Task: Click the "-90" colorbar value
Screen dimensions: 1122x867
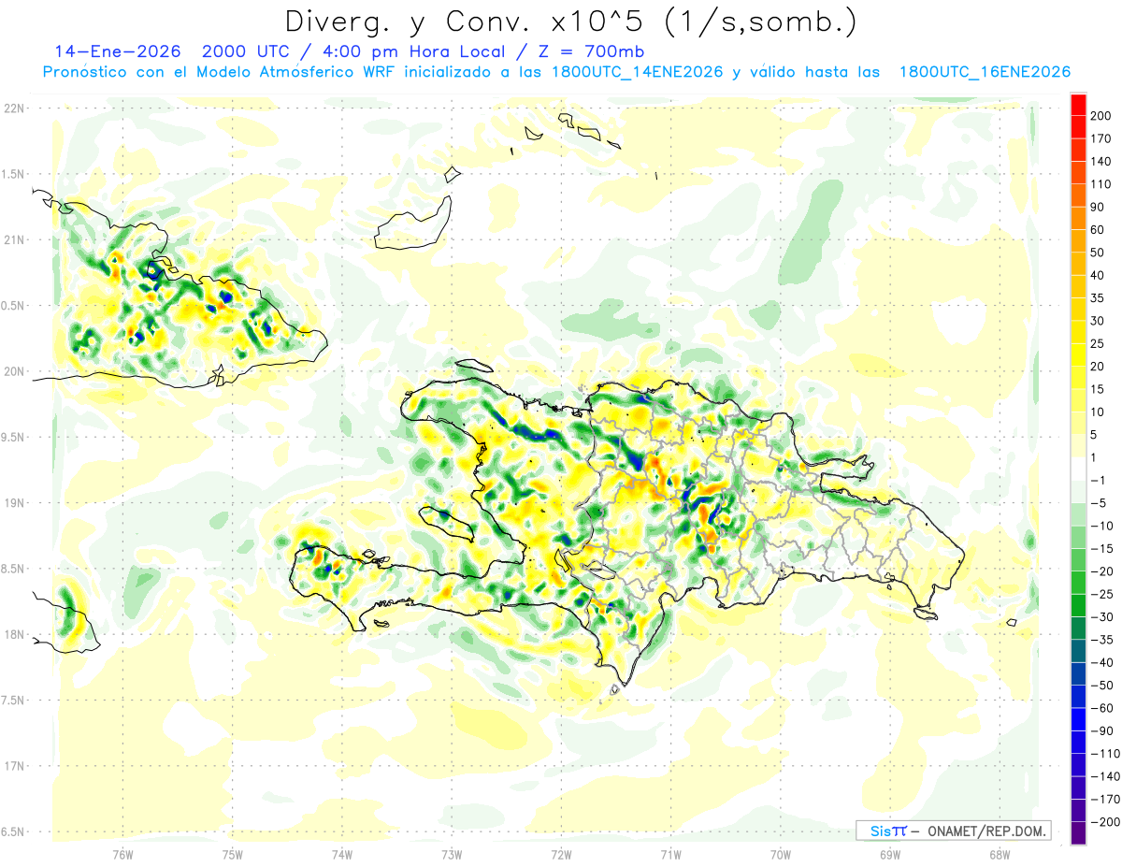Action: [1101, 731]
